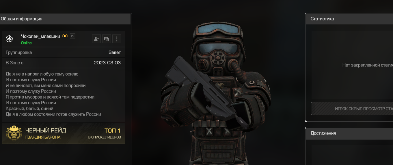Click the В Зоне с date row
The height and width of the screenshot is (165, 393).
point(63,62)
